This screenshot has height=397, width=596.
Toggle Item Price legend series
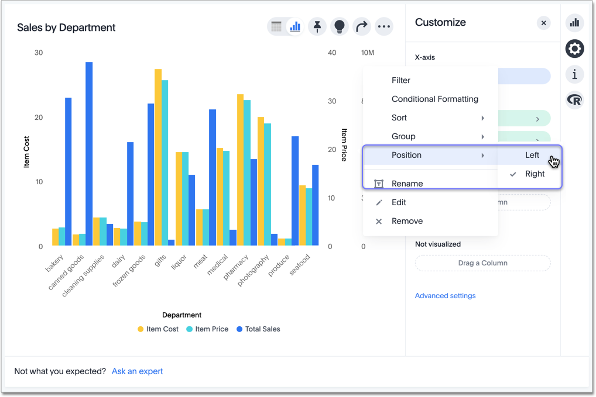[x=207, y=329]
